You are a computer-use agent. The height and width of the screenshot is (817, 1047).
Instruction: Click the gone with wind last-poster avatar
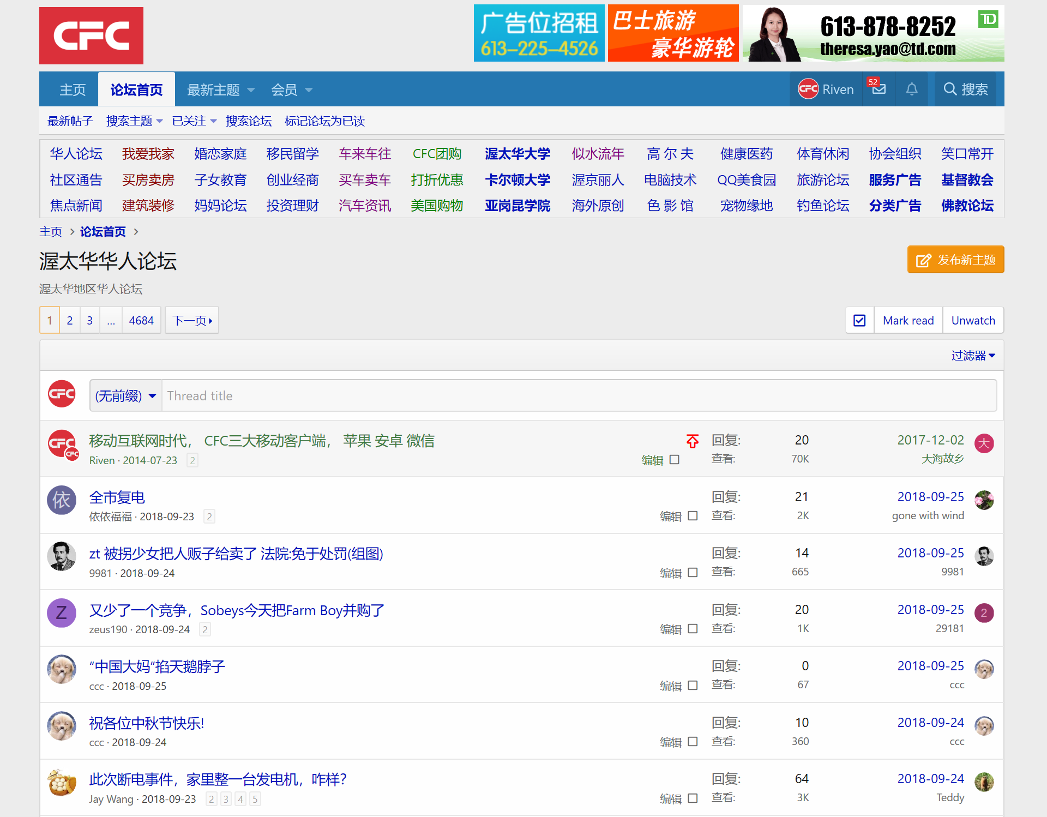[x=984, y=500]
